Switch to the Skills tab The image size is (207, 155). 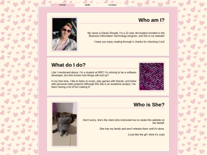click(x=87, y=5)
